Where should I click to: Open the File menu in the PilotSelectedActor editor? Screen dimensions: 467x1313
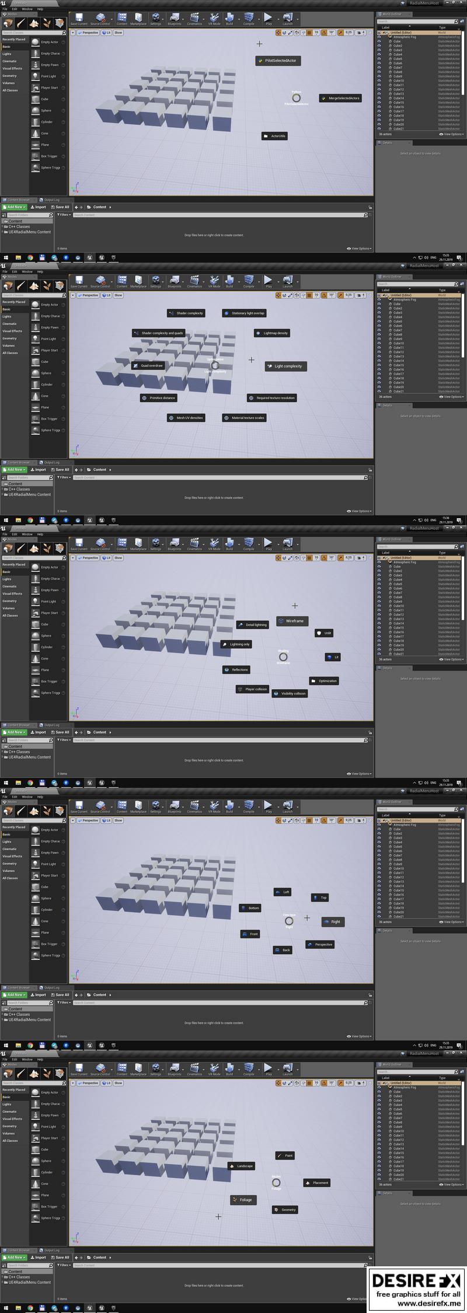pyautogui.click(x=5, y=9)
